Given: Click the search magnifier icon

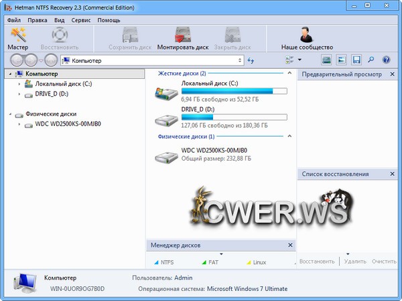Looking at the screenshot, I should (x=371, y=60).
